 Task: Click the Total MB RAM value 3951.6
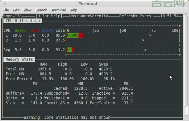[44, 69]
